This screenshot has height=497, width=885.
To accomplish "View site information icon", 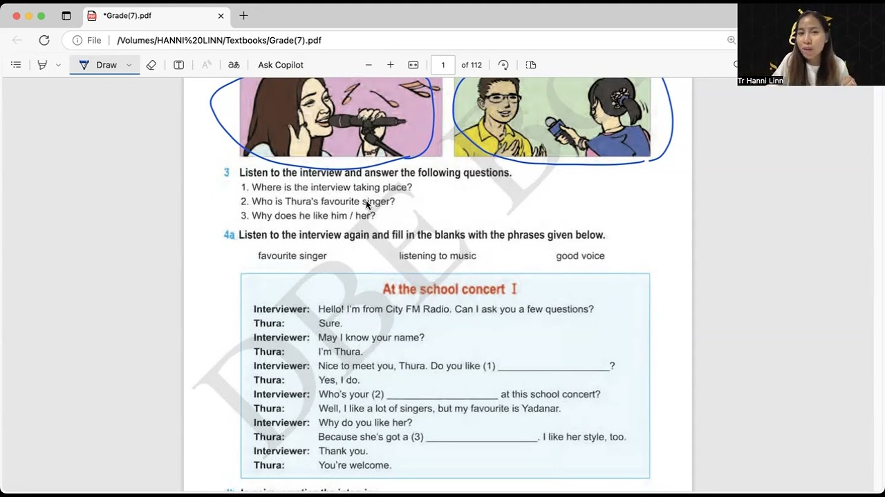I will click(77, 40).
